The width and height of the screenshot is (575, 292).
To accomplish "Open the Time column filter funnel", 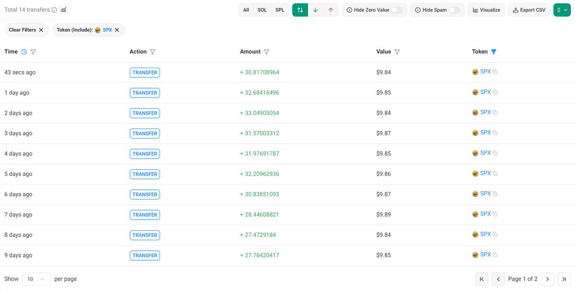I will [x=33, y=52].
